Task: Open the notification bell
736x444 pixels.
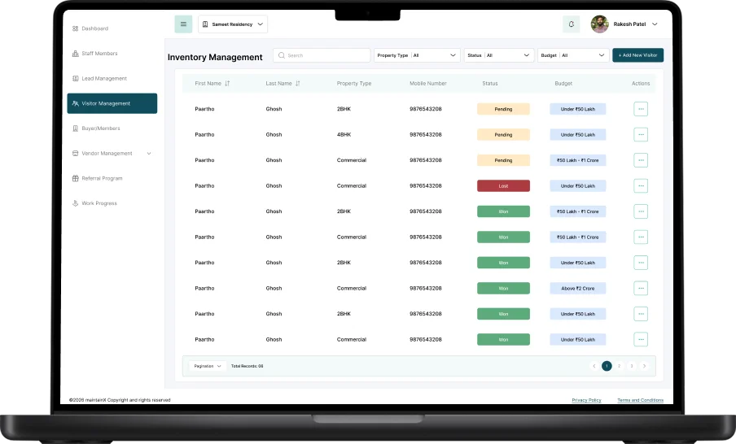Action: pyautogui.click(x=572, y=24)
